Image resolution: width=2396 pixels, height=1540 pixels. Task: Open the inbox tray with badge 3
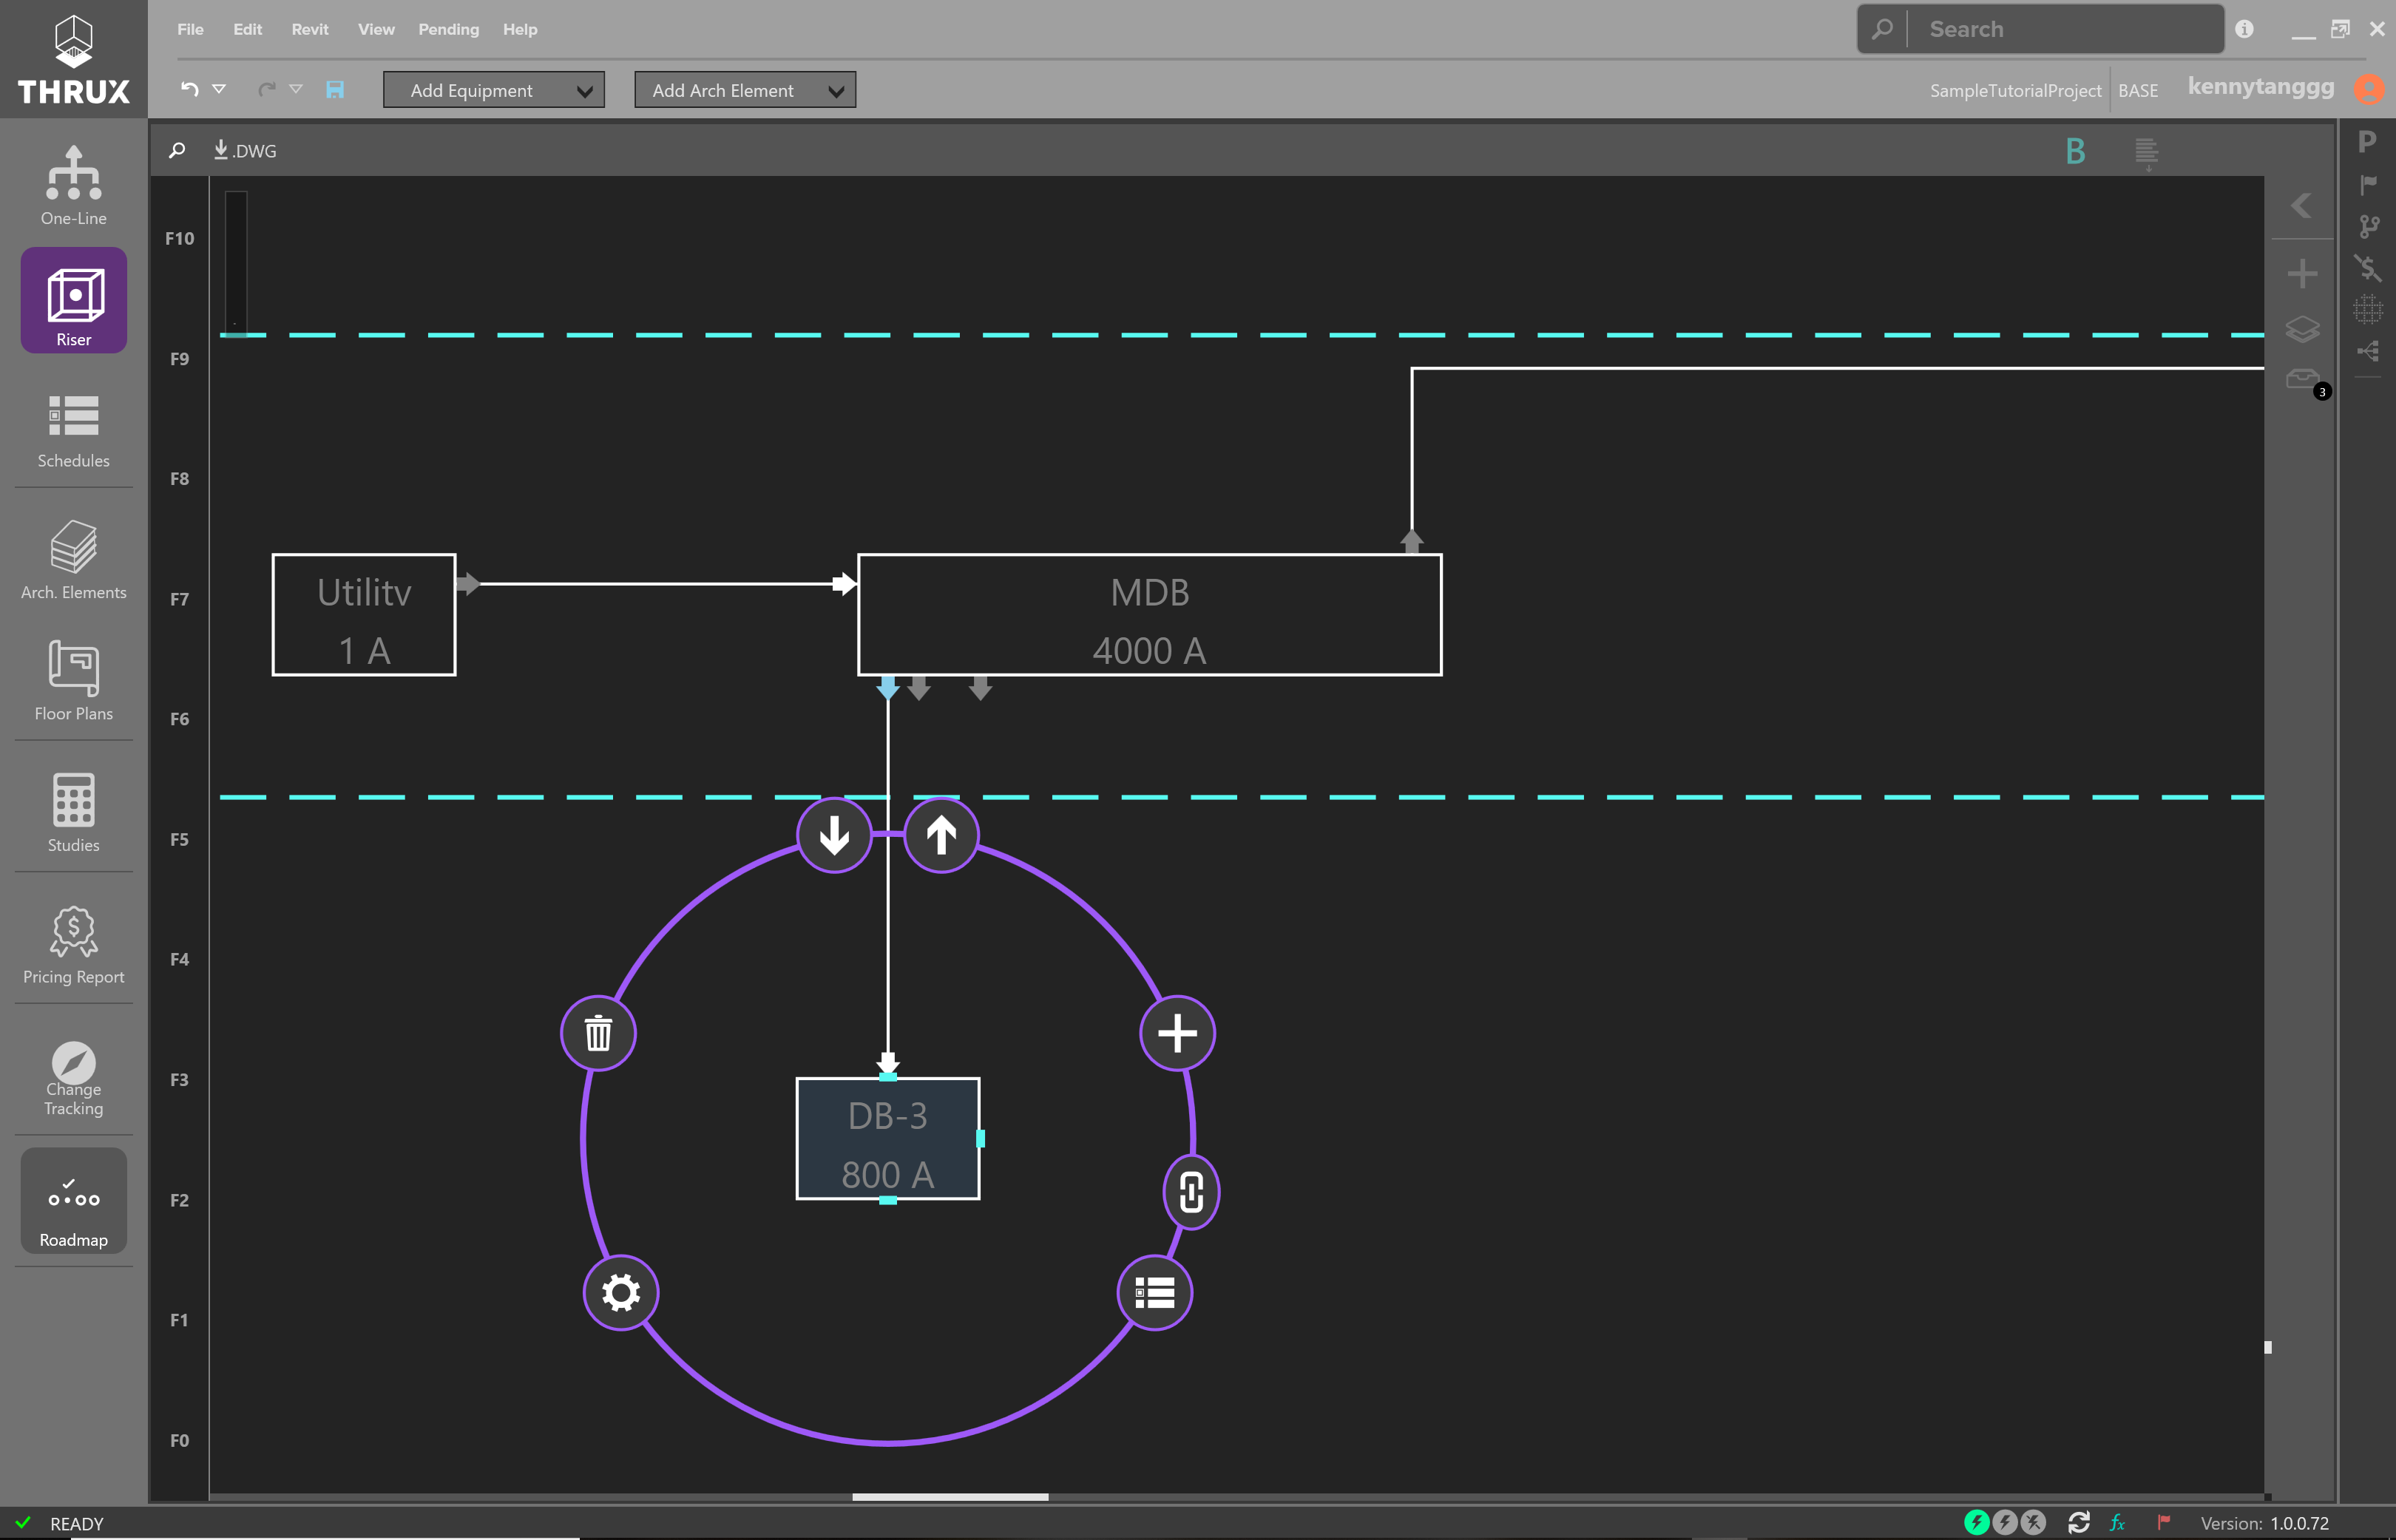2302,379
